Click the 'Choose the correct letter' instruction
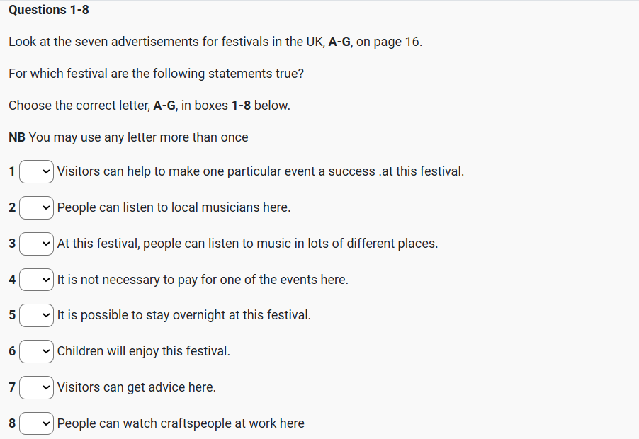The height and width of the screenshot is (439, 639). tap(149, 106)
